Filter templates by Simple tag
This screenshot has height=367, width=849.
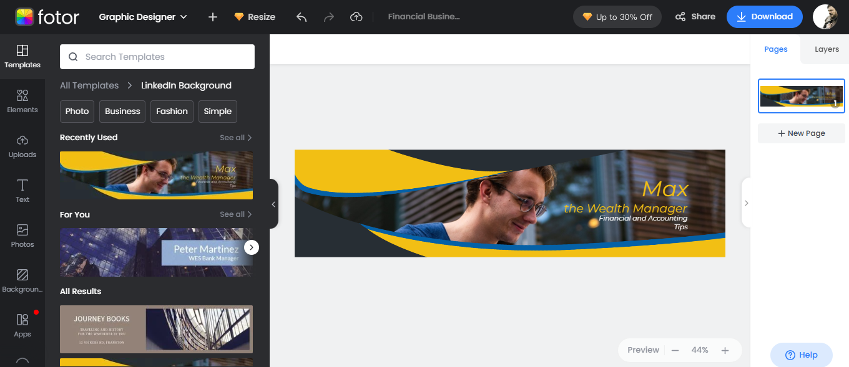pos(218,112)
